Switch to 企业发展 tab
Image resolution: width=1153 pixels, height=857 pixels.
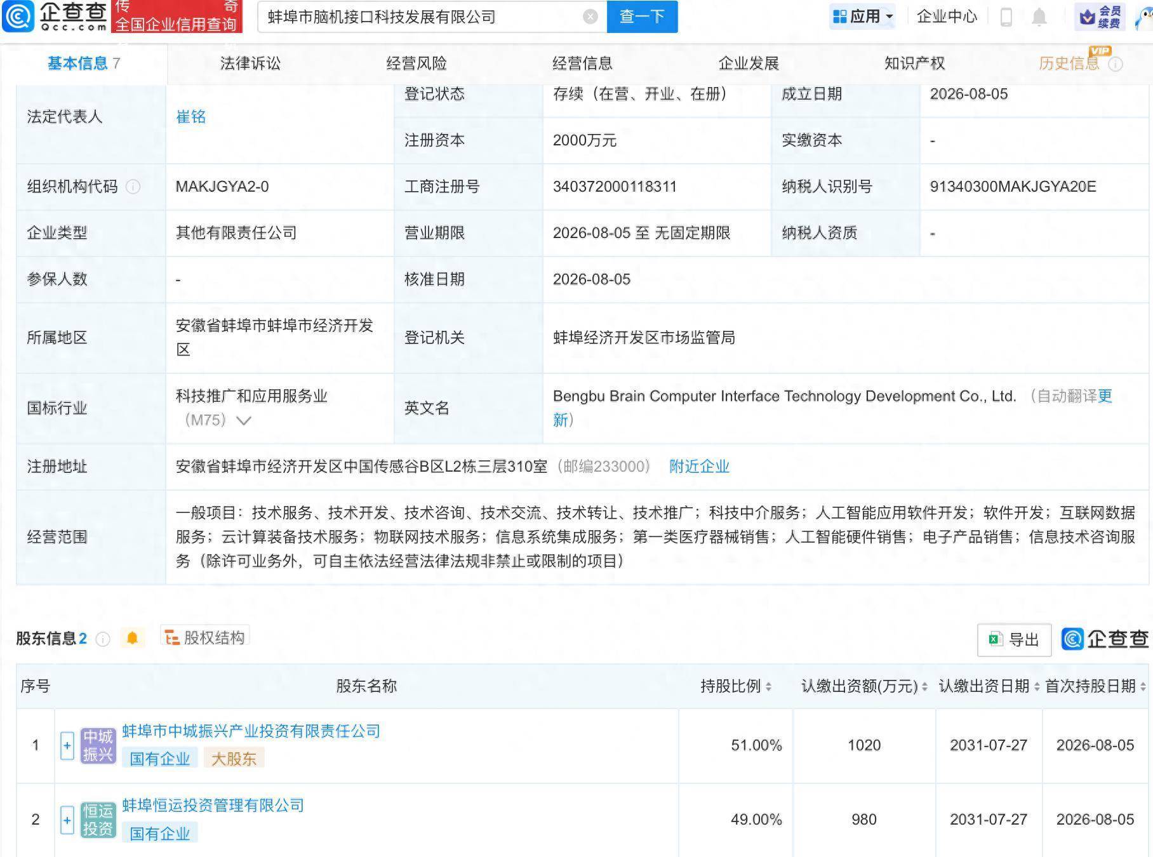[x=749, y=63]
